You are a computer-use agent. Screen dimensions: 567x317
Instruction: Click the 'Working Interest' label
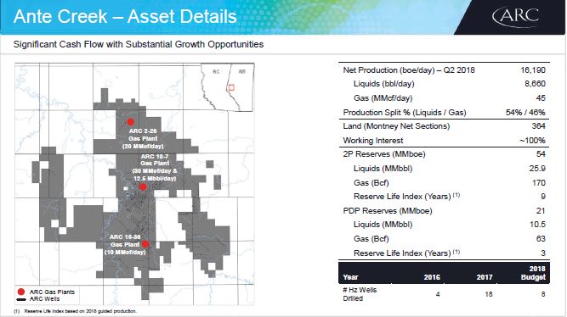373,141
